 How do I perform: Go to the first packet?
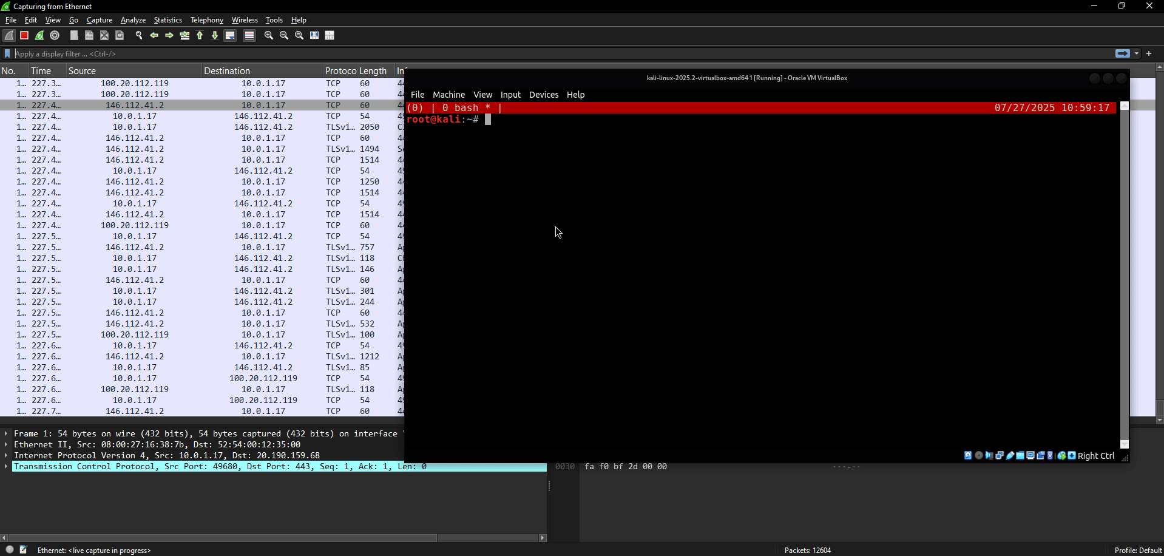point(200,36)
